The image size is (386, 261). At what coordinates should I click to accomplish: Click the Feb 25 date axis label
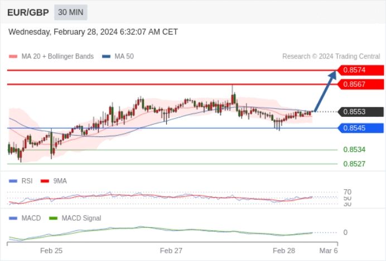point(51,250)
